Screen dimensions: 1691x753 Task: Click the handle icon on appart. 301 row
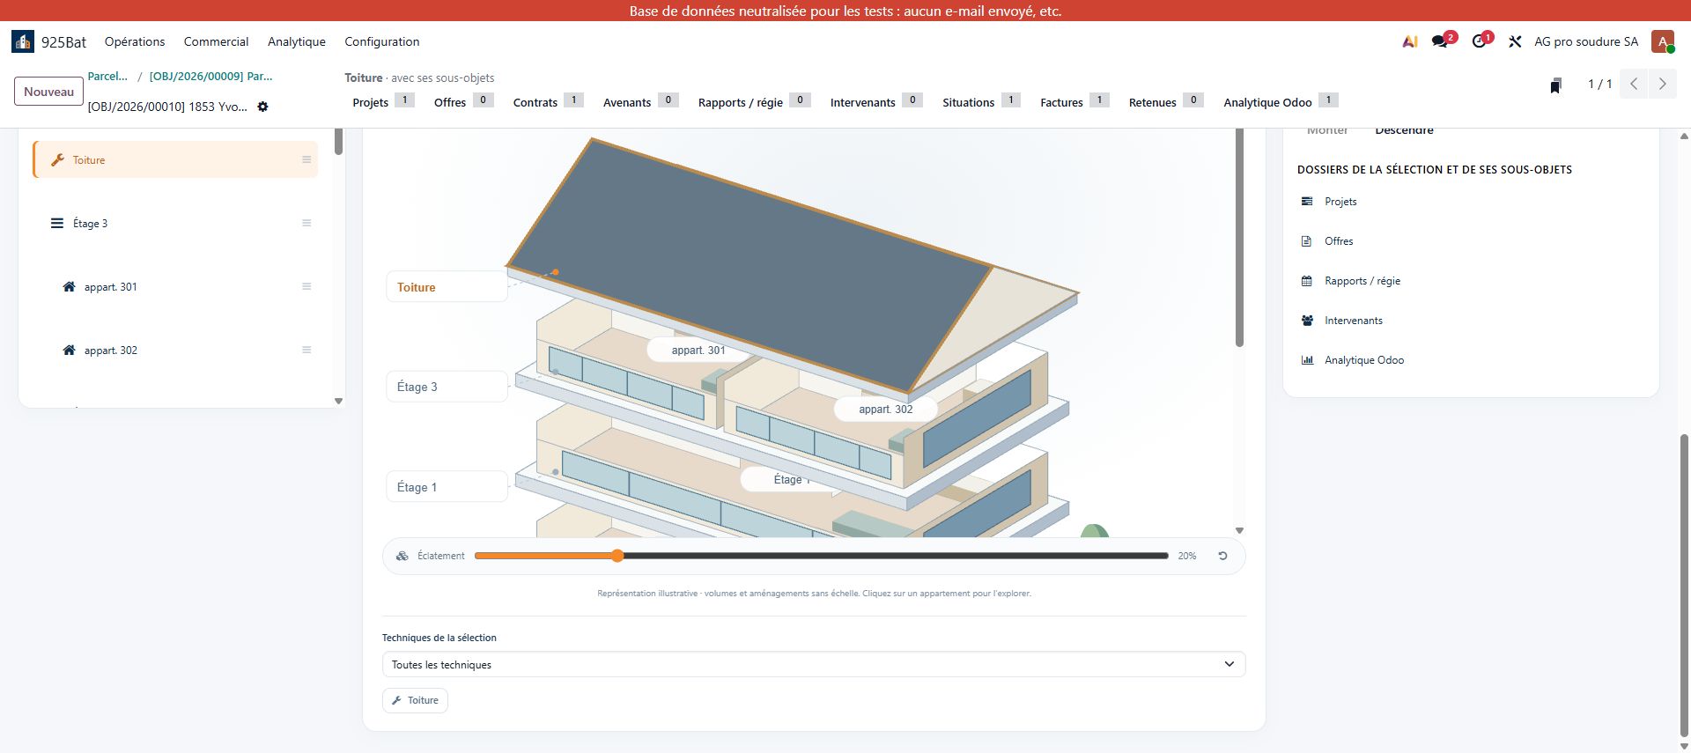pos(306,286)
